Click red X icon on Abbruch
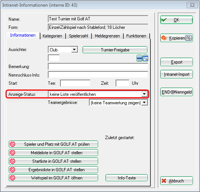Screen dimensions: 200x192 164,181
